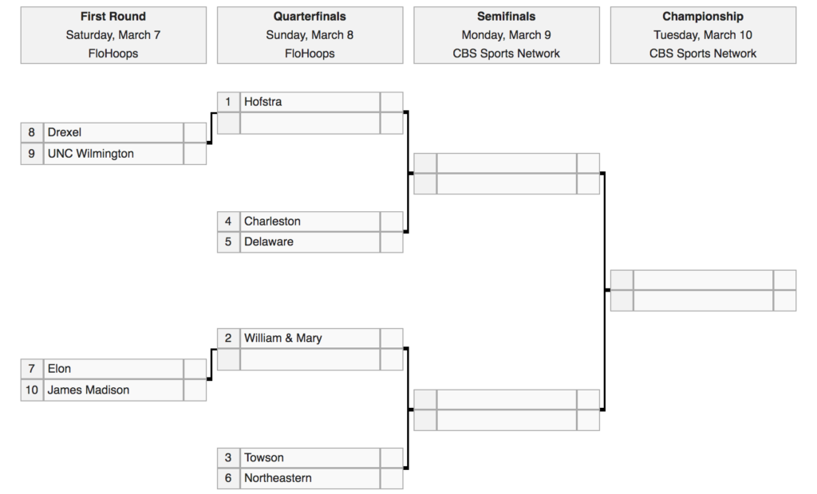Click the Charleston team name

(x=272, y=222)
